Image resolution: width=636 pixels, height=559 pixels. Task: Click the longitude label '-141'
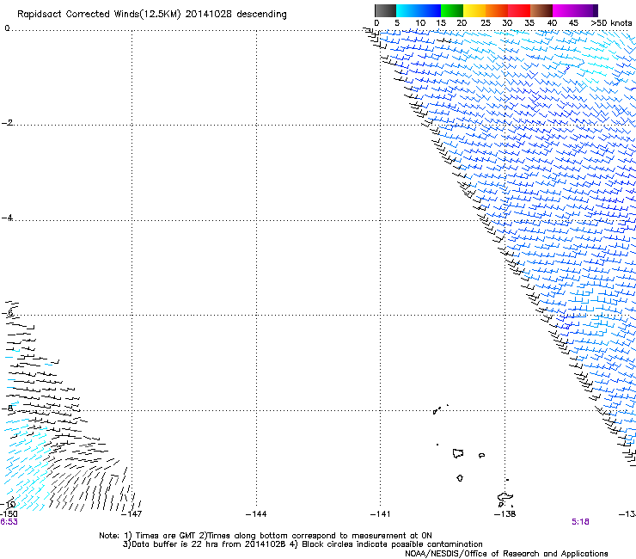click(381, 514)
